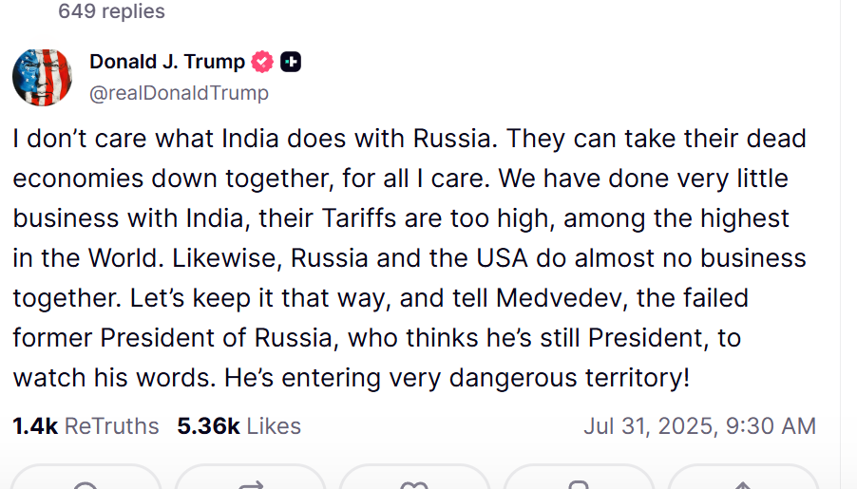
Task: Bookmark the post using the bookmark icon
Action: (579, 484)
